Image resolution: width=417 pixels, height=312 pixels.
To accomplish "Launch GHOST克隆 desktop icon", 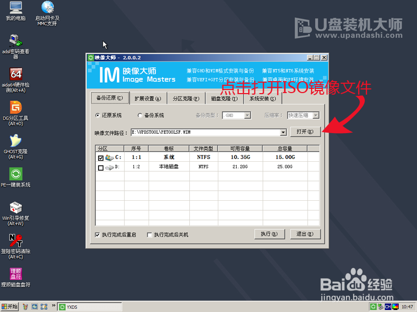I will (x=16, y=147).
